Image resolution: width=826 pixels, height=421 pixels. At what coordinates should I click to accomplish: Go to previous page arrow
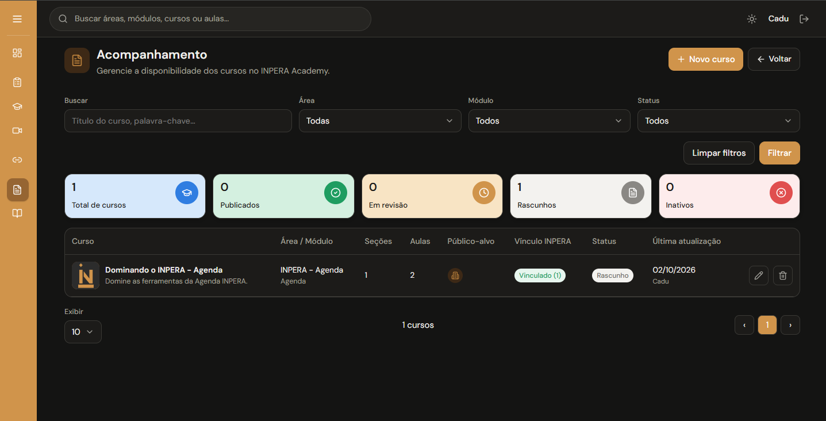pos(744,325)
